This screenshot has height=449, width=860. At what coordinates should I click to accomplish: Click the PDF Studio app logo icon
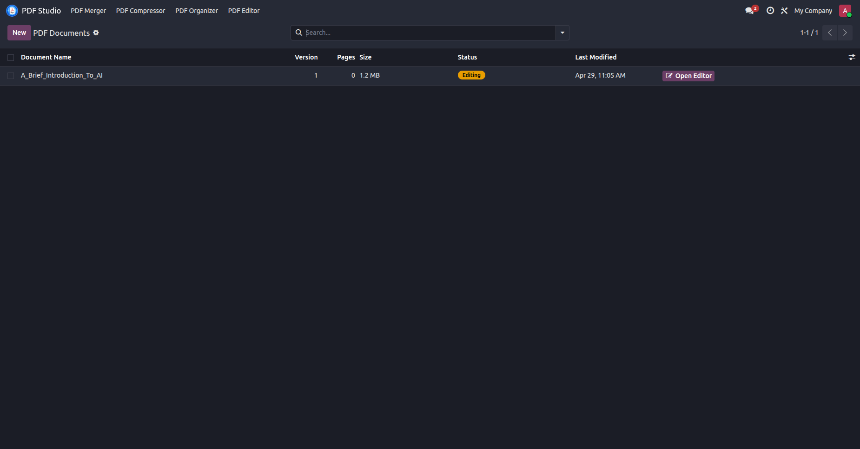[12, 11]
